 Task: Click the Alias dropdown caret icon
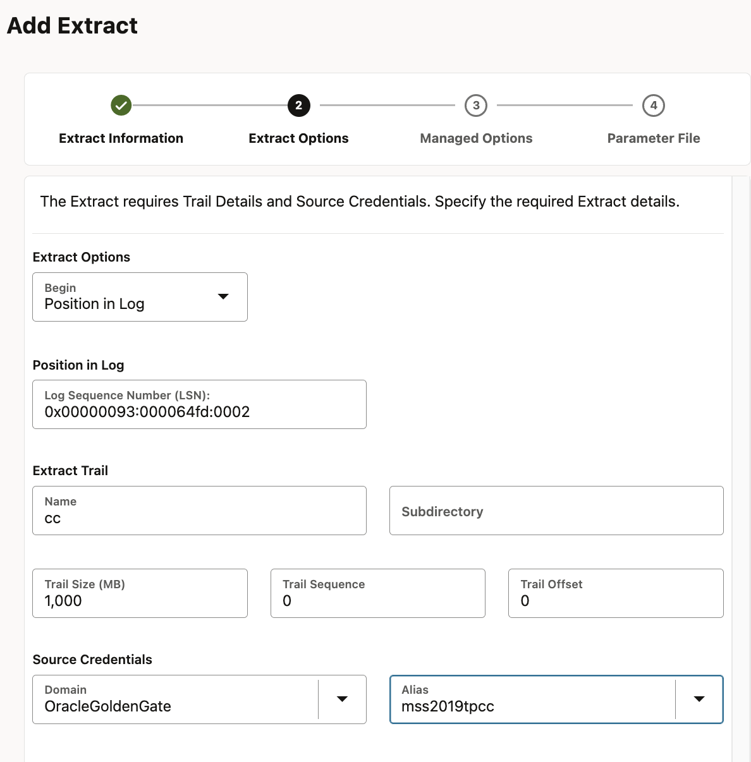[x=699, y=699]
